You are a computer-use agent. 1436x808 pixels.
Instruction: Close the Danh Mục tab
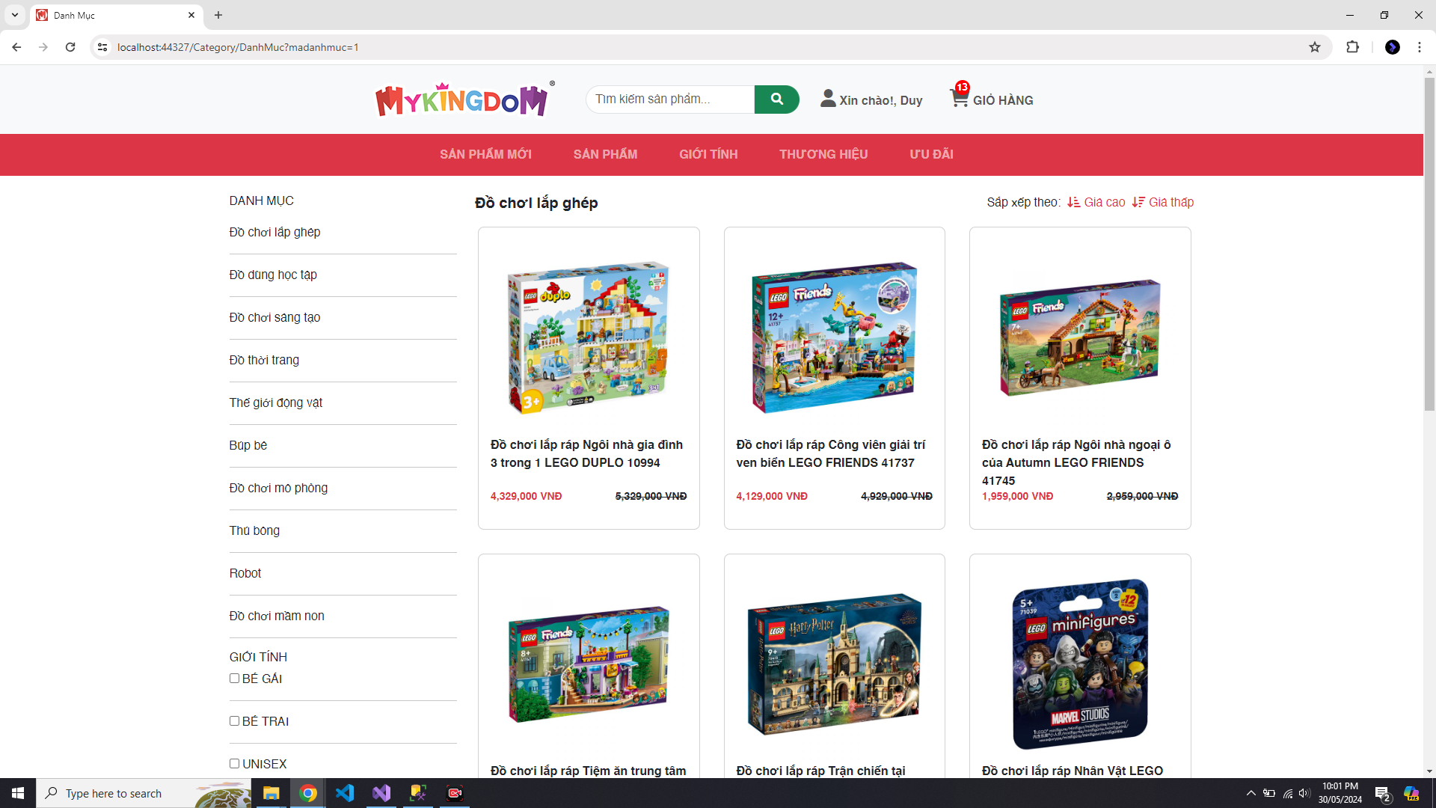191,15
